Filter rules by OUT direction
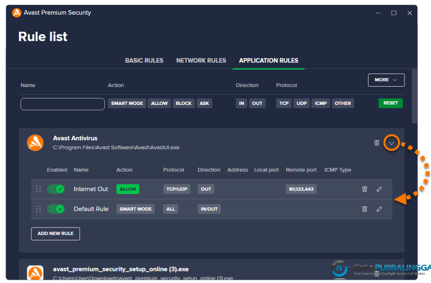 pos(257,103)
